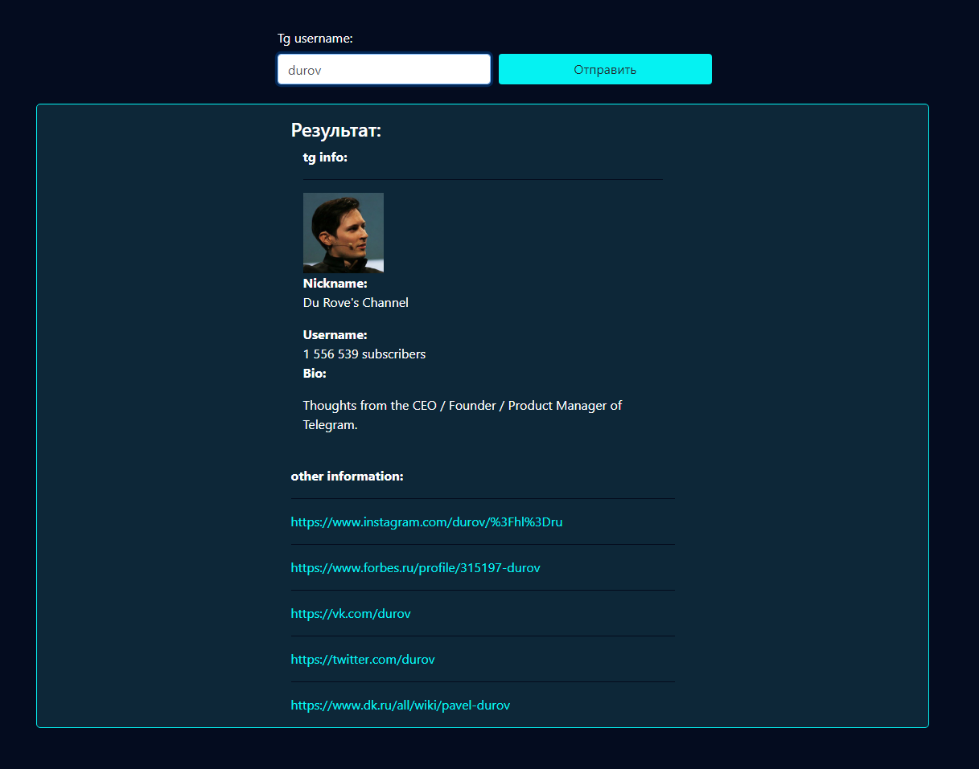
Task: Click the "Результат:" heading
Action: pos(336,130)
